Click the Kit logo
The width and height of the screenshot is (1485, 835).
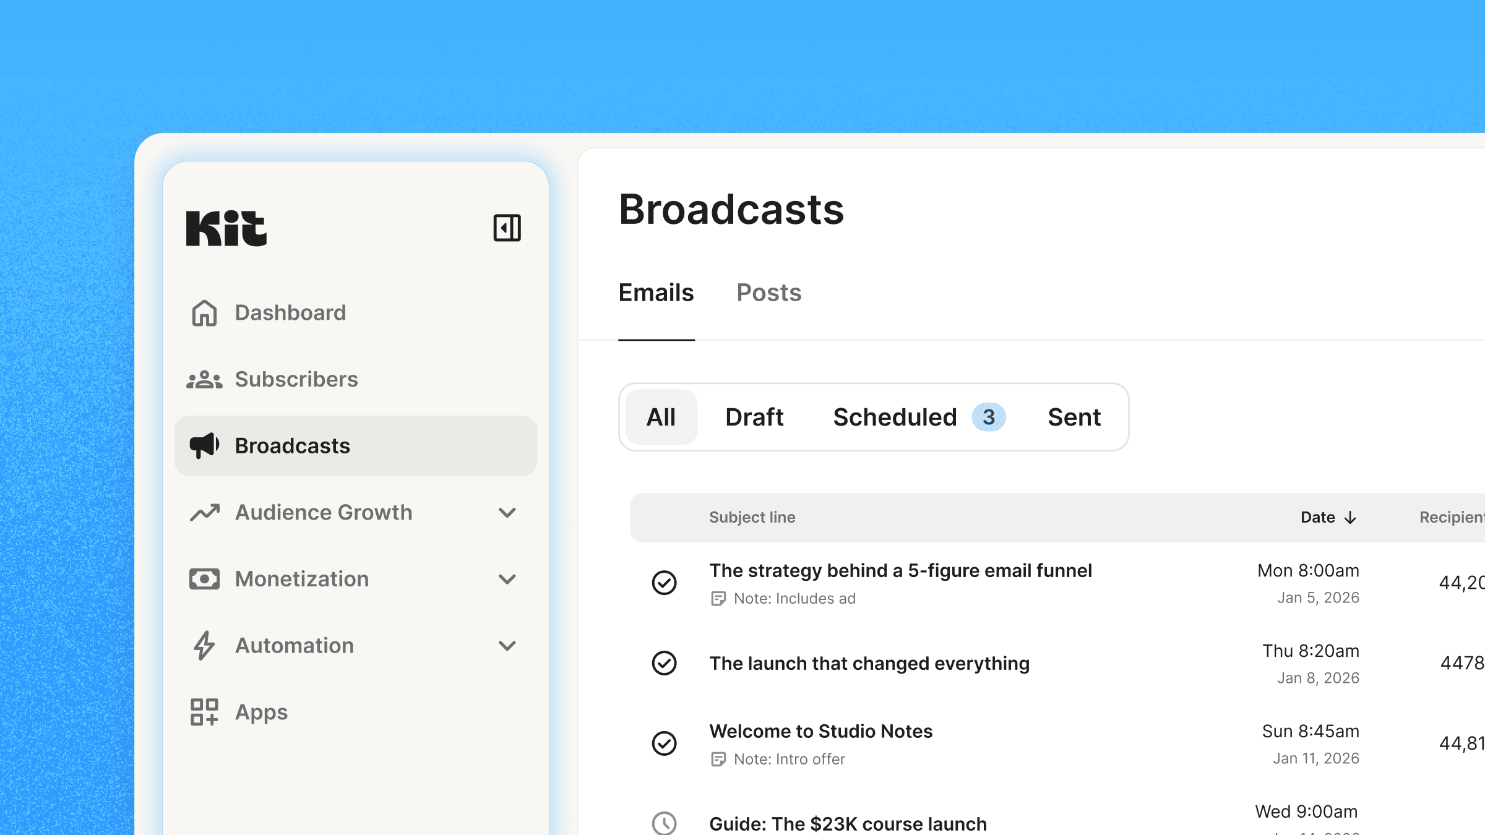tap(226, 228)
